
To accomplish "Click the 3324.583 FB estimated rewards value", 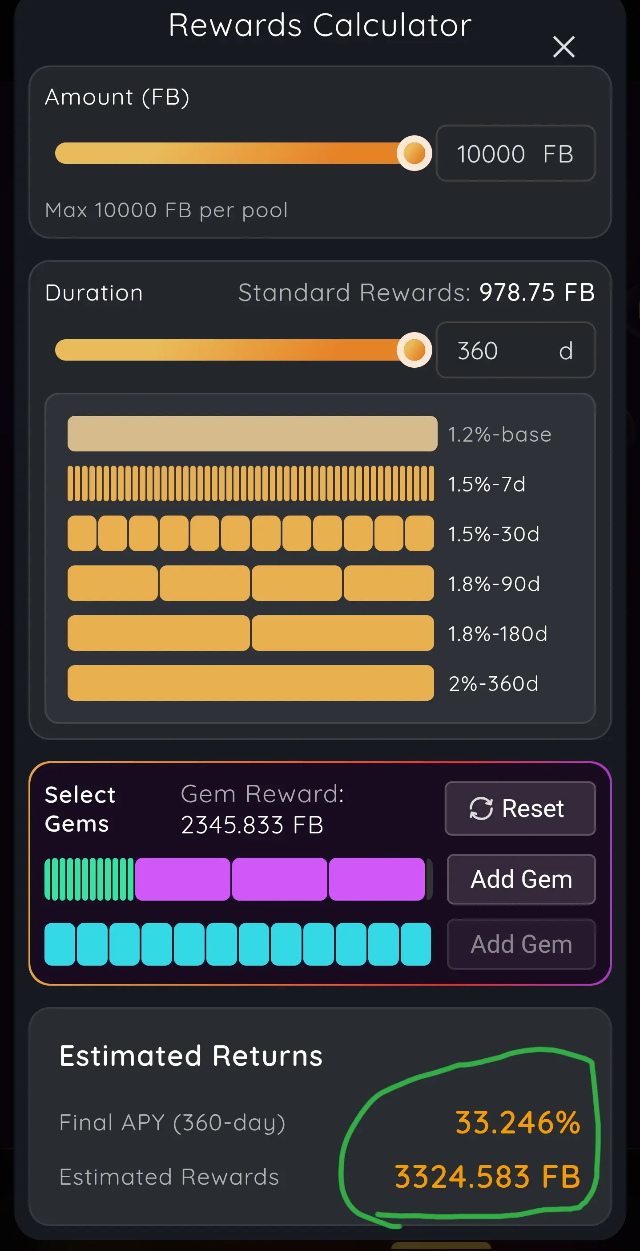I will (x=487, y=1177).
